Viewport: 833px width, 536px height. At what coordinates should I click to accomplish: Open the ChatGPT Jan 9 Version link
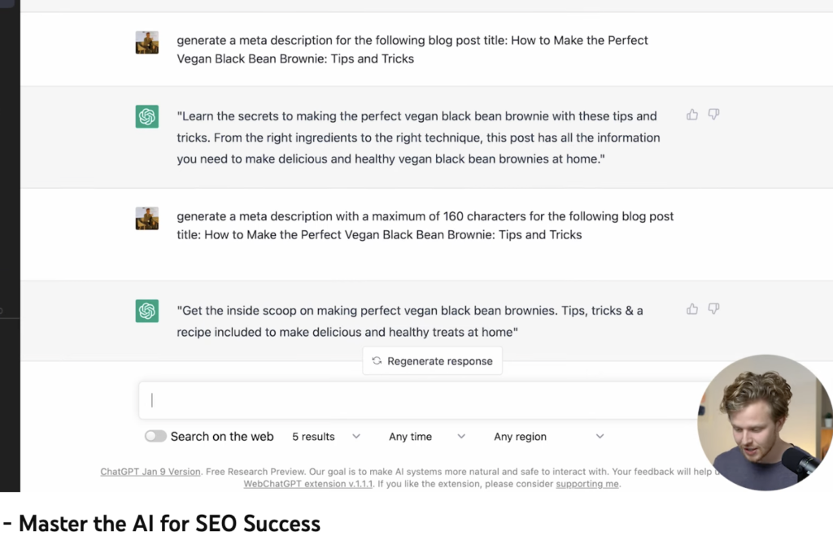tap(150, 472)
